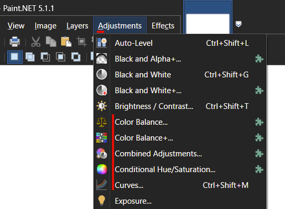Click the Ctrl+Shift+M shortcut text
The width and height of the screenshot is (285, 209).
click(225, 185)
